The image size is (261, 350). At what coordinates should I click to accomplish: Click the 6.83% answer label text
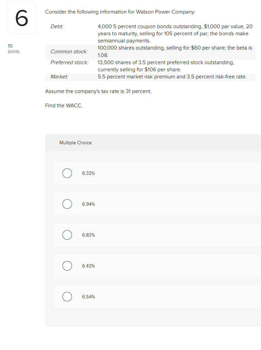[x=88, y=235]
